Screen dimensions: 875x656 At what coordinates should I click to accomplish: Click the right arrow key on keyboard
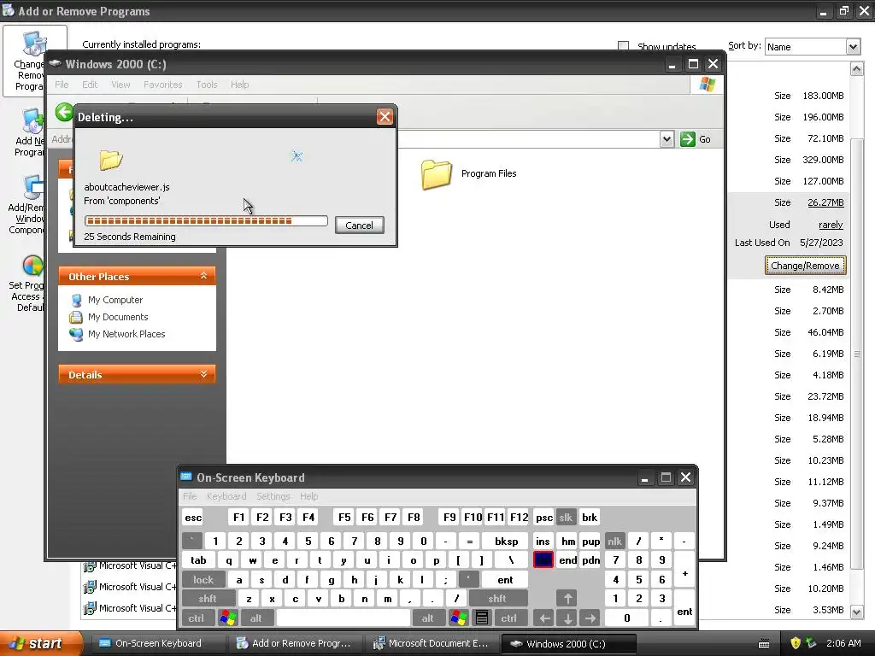pos(590,618)
